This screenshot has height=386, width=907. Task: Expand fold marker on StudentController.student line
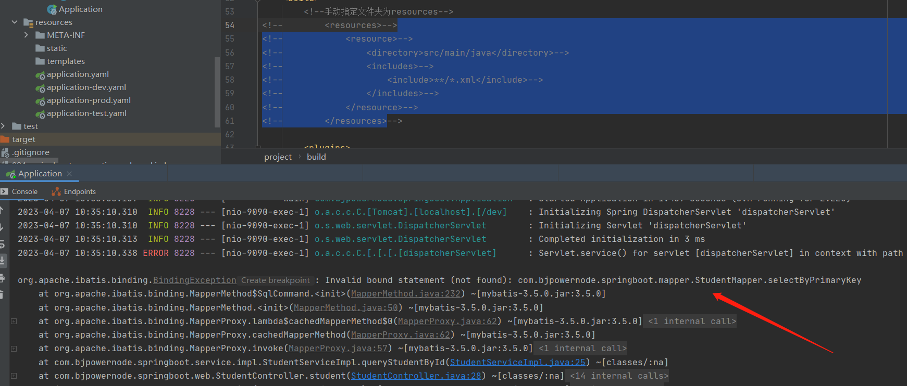pyautogui.click(x=14, y=376)
